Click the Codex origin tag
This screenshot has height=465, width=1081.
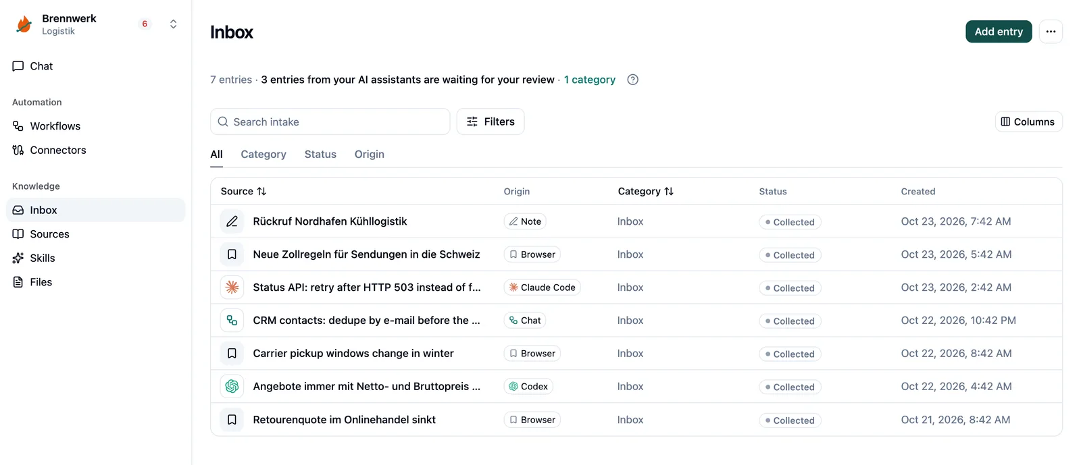[x=528, y=387]
